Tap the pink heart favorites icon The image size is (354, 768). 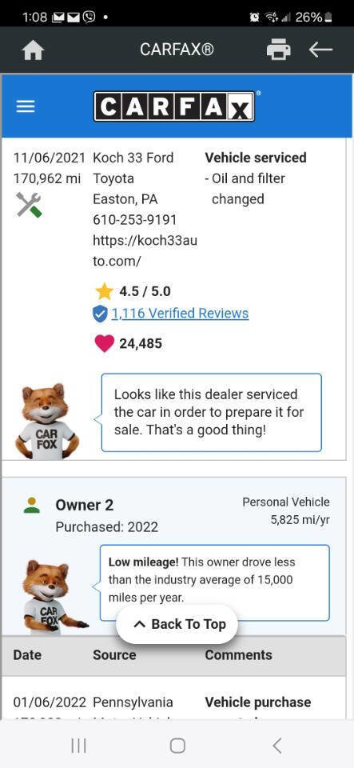click(104, 343)
